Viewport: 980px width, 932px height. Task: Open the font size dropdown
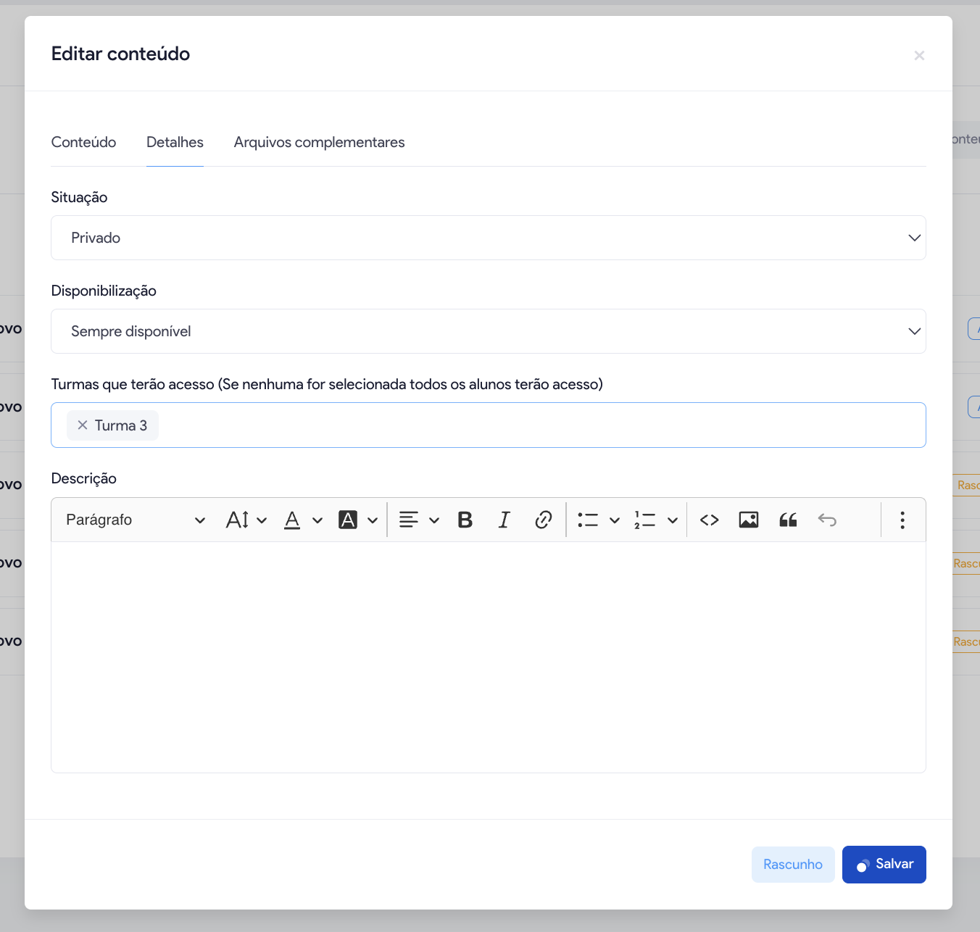[246, 520]
